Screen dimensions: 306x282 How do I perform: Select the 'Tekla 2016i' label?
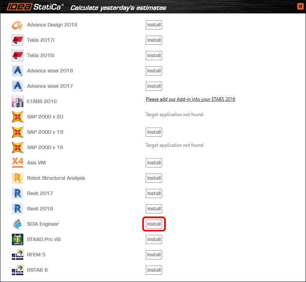coord(41,56)
